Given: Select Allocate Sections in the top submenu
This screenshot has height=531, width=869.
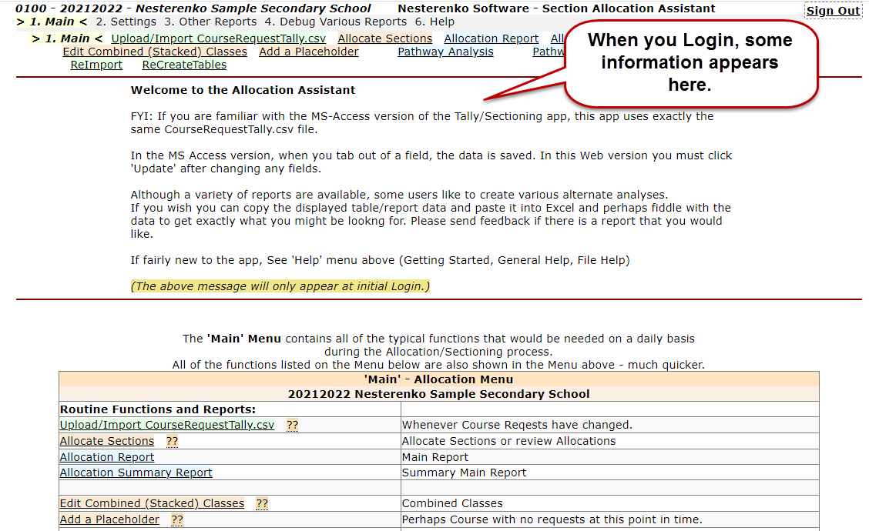Looking at the screenshot, I should [x=384, y=38].
